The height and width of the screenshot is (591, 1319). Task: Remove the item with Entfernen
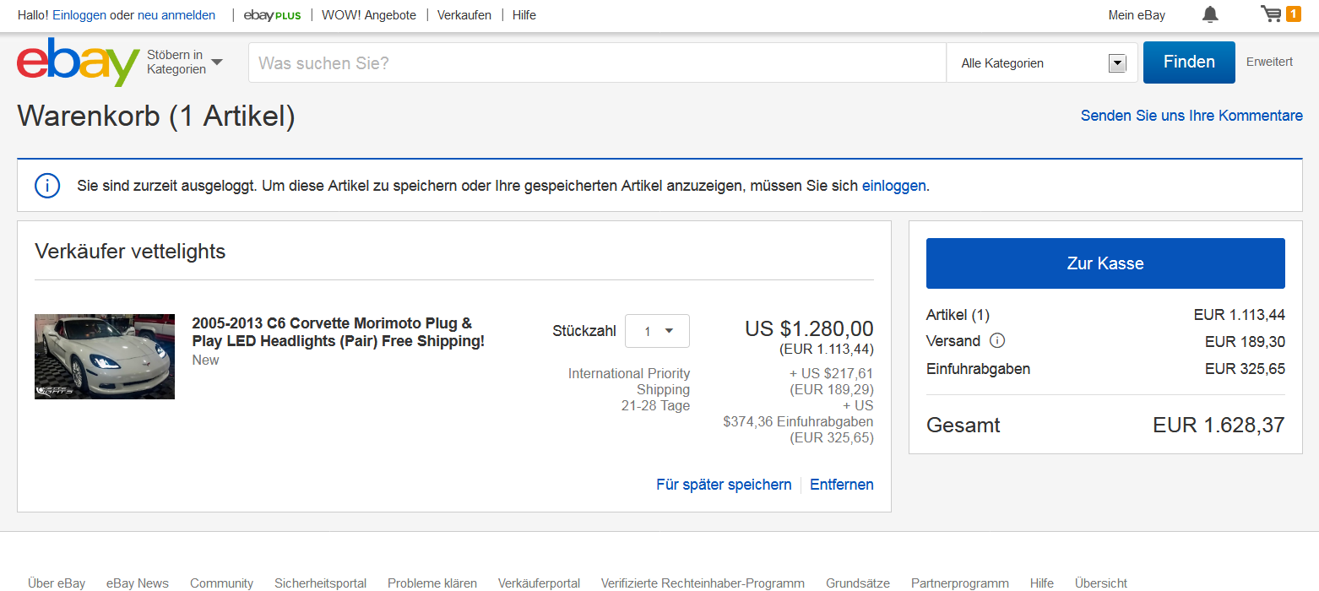[841, 485]
